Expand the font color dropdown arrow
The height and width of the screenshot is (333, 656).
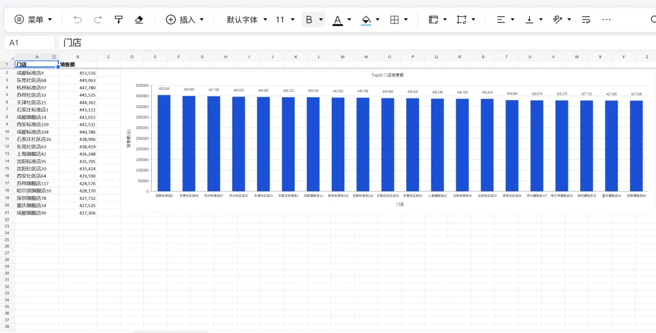pos(349,19)
